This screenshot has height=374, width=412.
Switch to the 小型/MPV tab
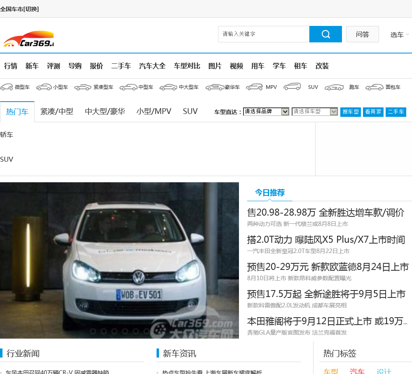click(154, 112)
